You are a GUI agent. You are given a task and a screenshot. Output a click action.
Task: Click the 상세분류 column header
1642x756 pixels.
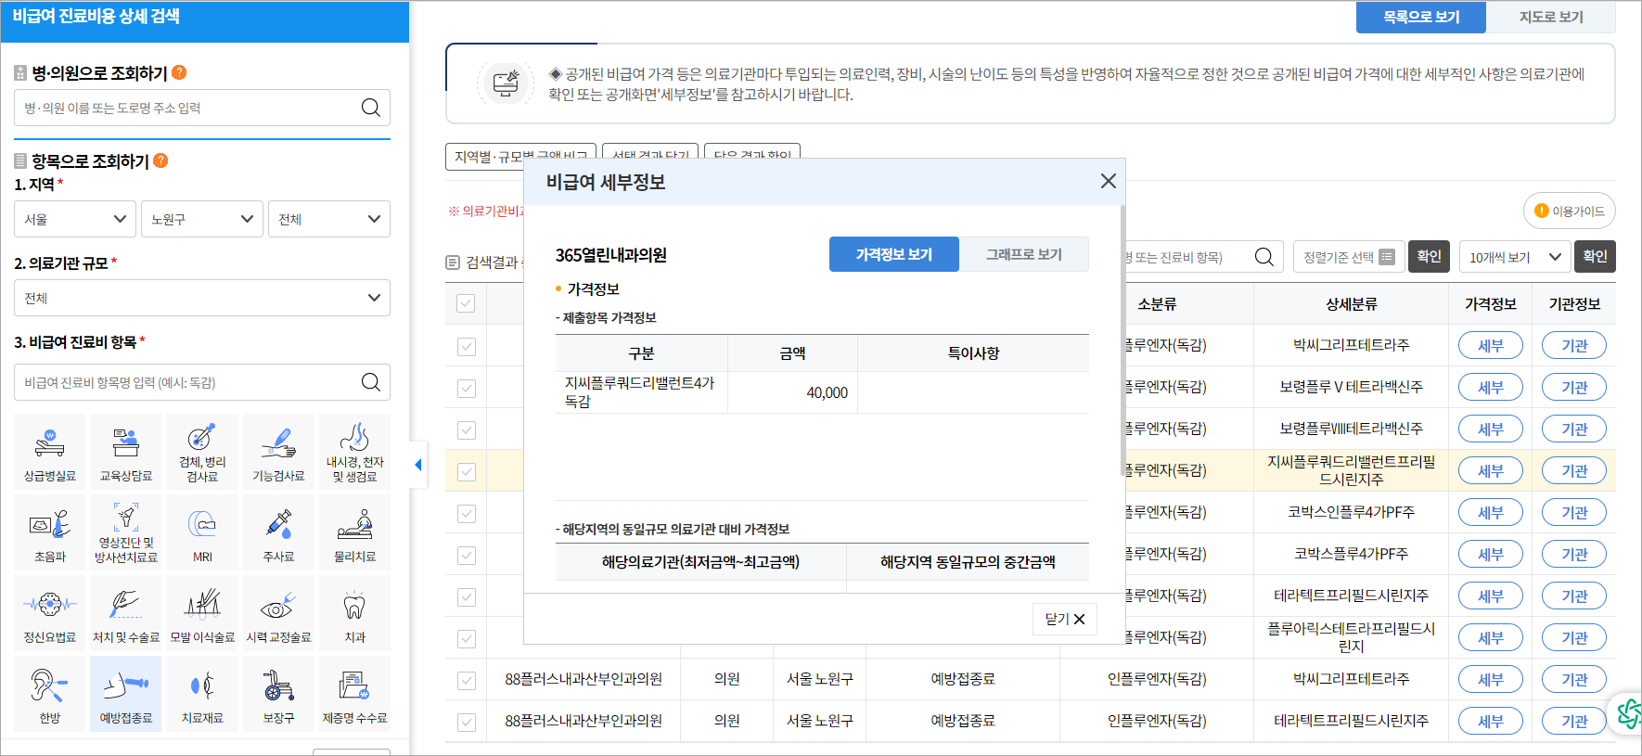(1351, 303)
